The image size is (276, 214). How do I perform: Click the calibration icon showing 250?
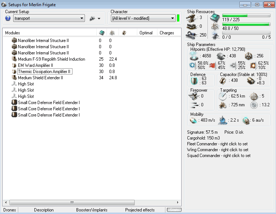coord(191,35)
